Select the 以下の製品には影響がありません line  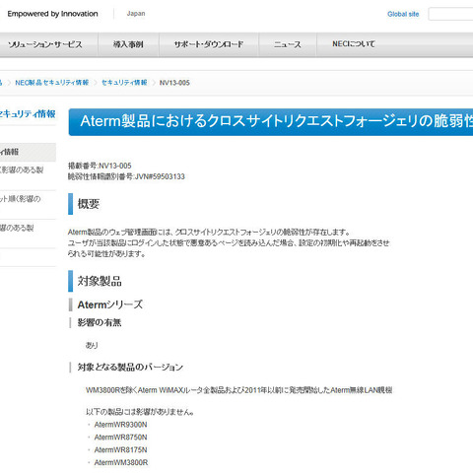[140, 412]
